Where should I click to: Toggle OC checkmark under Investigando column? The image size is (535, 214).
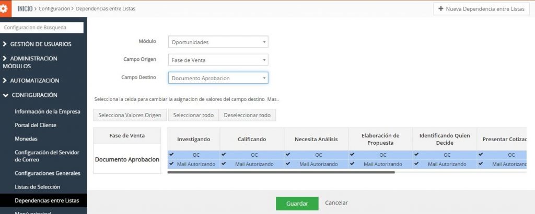(172, 155)
